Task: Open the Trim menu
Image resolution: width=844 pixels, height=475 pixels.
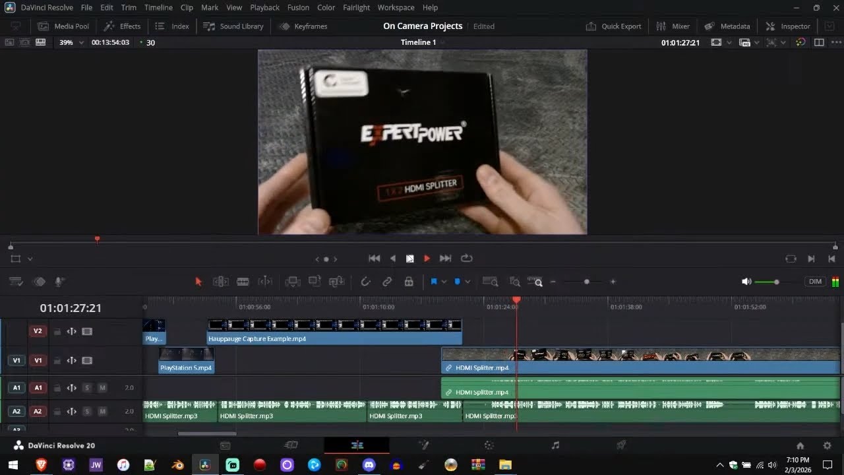Action: (129, 7)
